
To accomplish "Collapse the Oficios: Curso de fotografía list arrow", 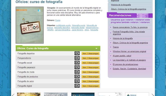I will (x=96, y=49).
